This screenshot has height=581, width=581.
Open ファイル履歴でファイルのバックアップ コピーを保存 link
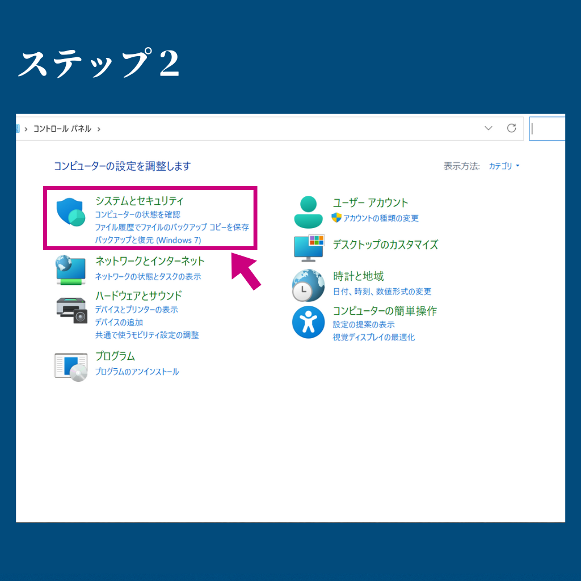click(x=172, y=227)
